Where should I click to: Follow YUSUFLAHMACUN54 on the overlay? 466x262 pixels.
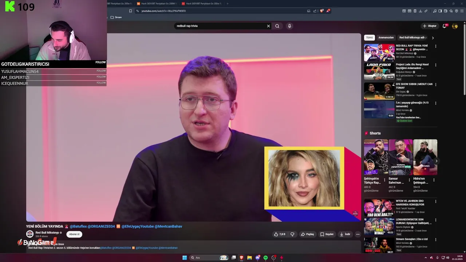101,71
